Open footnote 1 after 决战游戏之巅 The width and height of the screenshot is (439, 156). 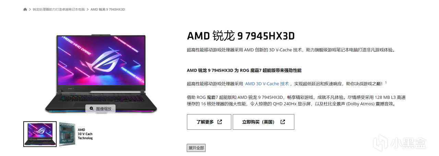click(x=386, y=82)
